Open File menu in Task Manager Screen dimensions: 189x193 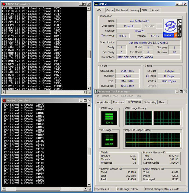click(x=97, y=96)
